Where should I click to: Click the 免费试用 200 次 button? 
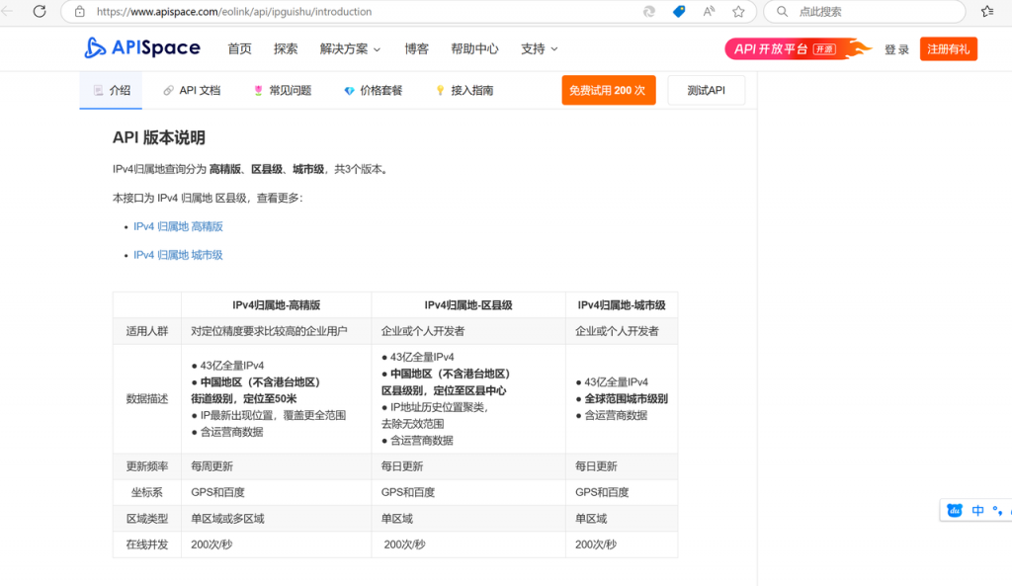tap(608, 90)
